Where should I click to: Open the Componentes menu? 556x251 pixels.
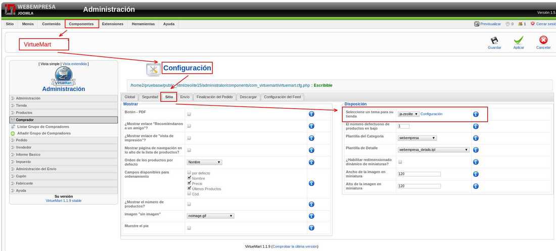81,24
